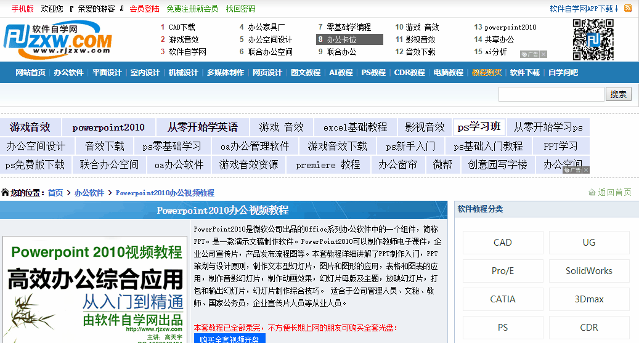Image resolution: width=639 pixels, height=343 pixels.
Task: Click the rjzxw.com site logo
Action: [58, 39]
